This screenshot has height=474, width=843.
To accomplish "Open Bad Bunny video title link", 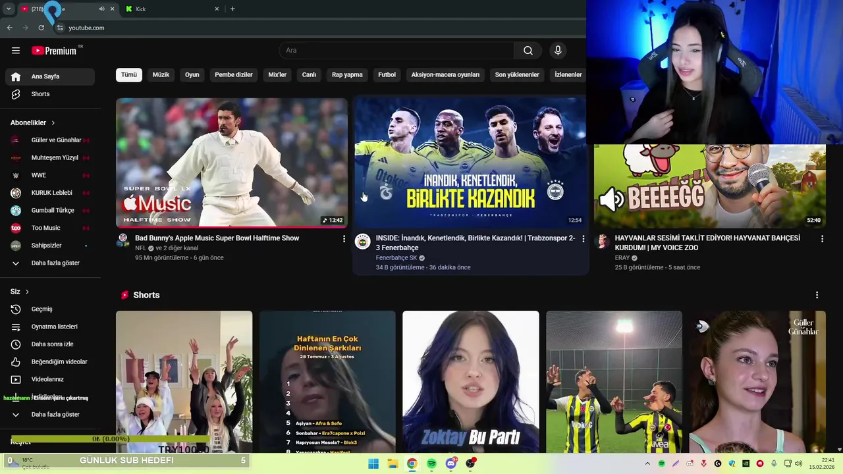I will 217,238.
